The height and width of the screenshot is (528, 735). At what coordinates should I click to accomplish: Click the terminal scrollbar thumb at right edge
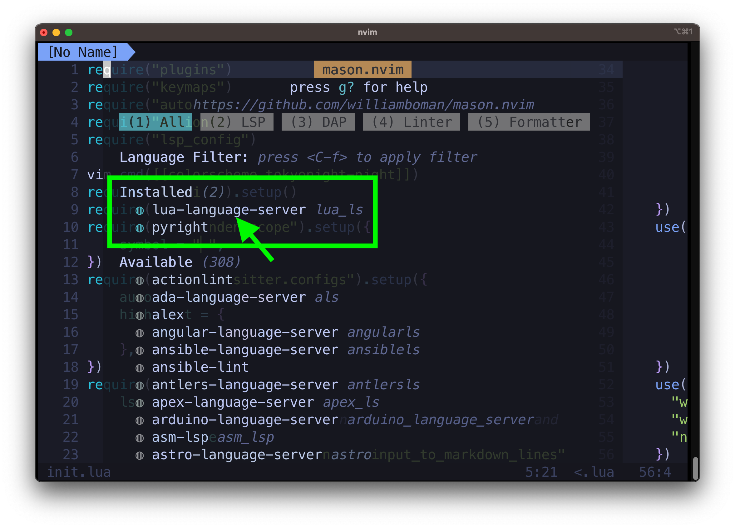point(695,468)
